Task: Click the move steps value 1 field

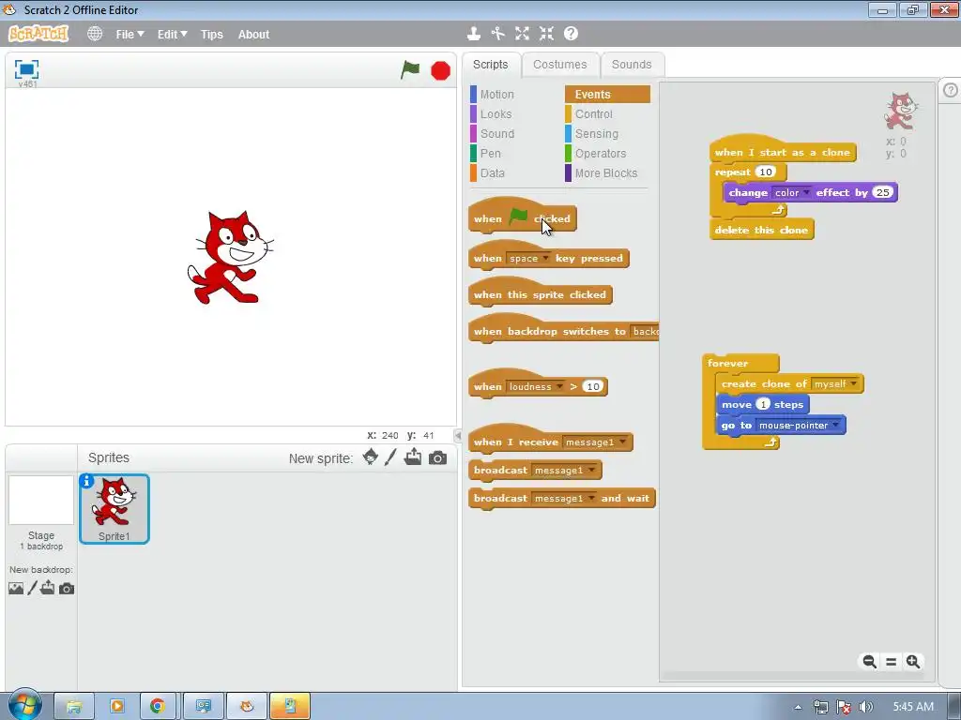Action: [762, 404]
